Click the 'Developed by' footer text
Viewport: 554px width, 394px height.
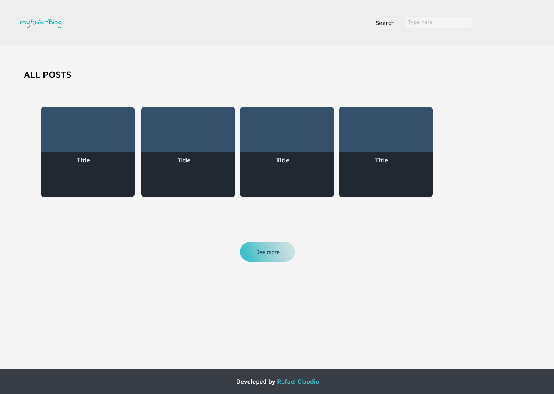[x=256, y=382]
